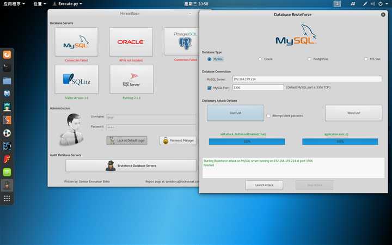Click the User List button
Screen dimensions: 392x245
coord(235,113)
